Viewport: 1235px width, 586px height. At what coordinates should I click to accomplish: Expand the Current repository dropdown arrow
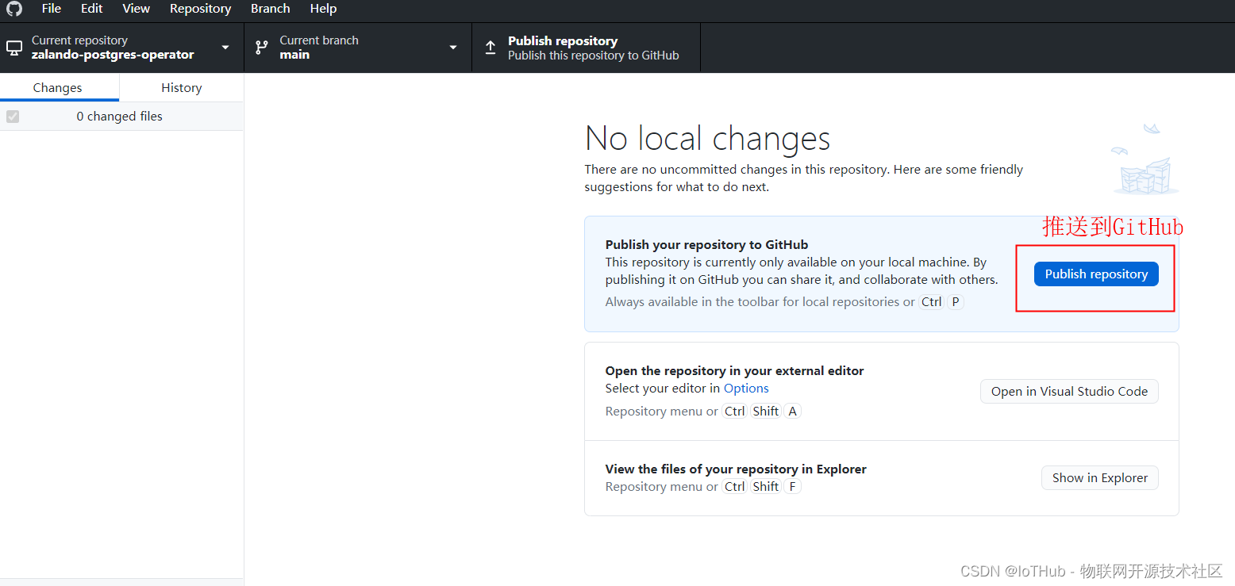pos(225,48)
